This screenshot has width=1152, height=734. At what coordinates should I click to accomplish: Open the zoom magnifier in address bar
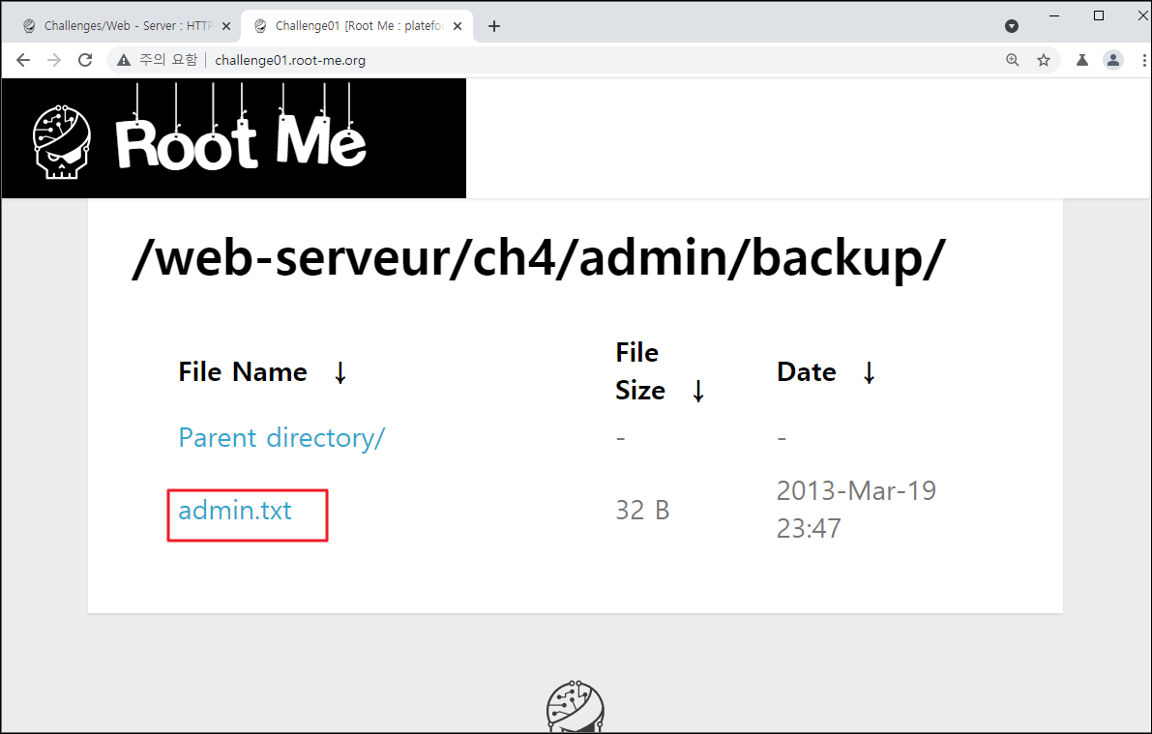pyautogui.click(x=1013, y=60)
